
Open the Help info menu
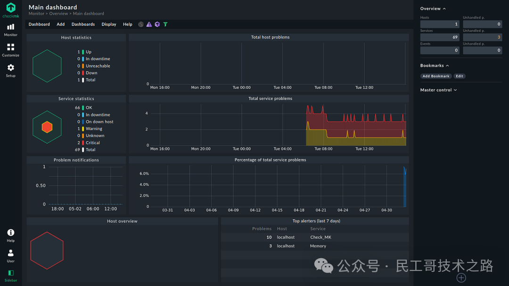point(11,236)
